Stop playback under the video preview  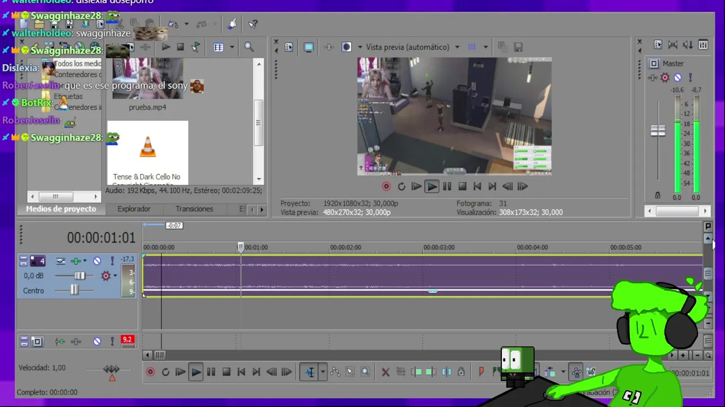coord(462,187)
